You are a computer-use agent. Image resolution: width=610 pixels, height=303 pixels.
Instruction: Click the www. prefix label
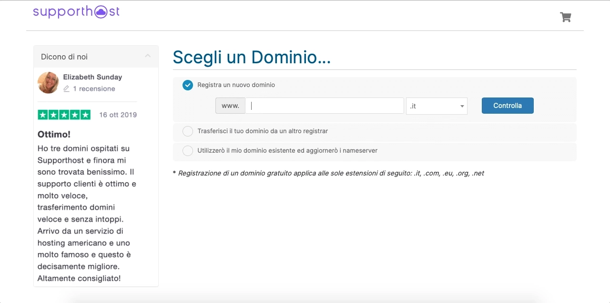pyautogui.click(x=230, y=106)
